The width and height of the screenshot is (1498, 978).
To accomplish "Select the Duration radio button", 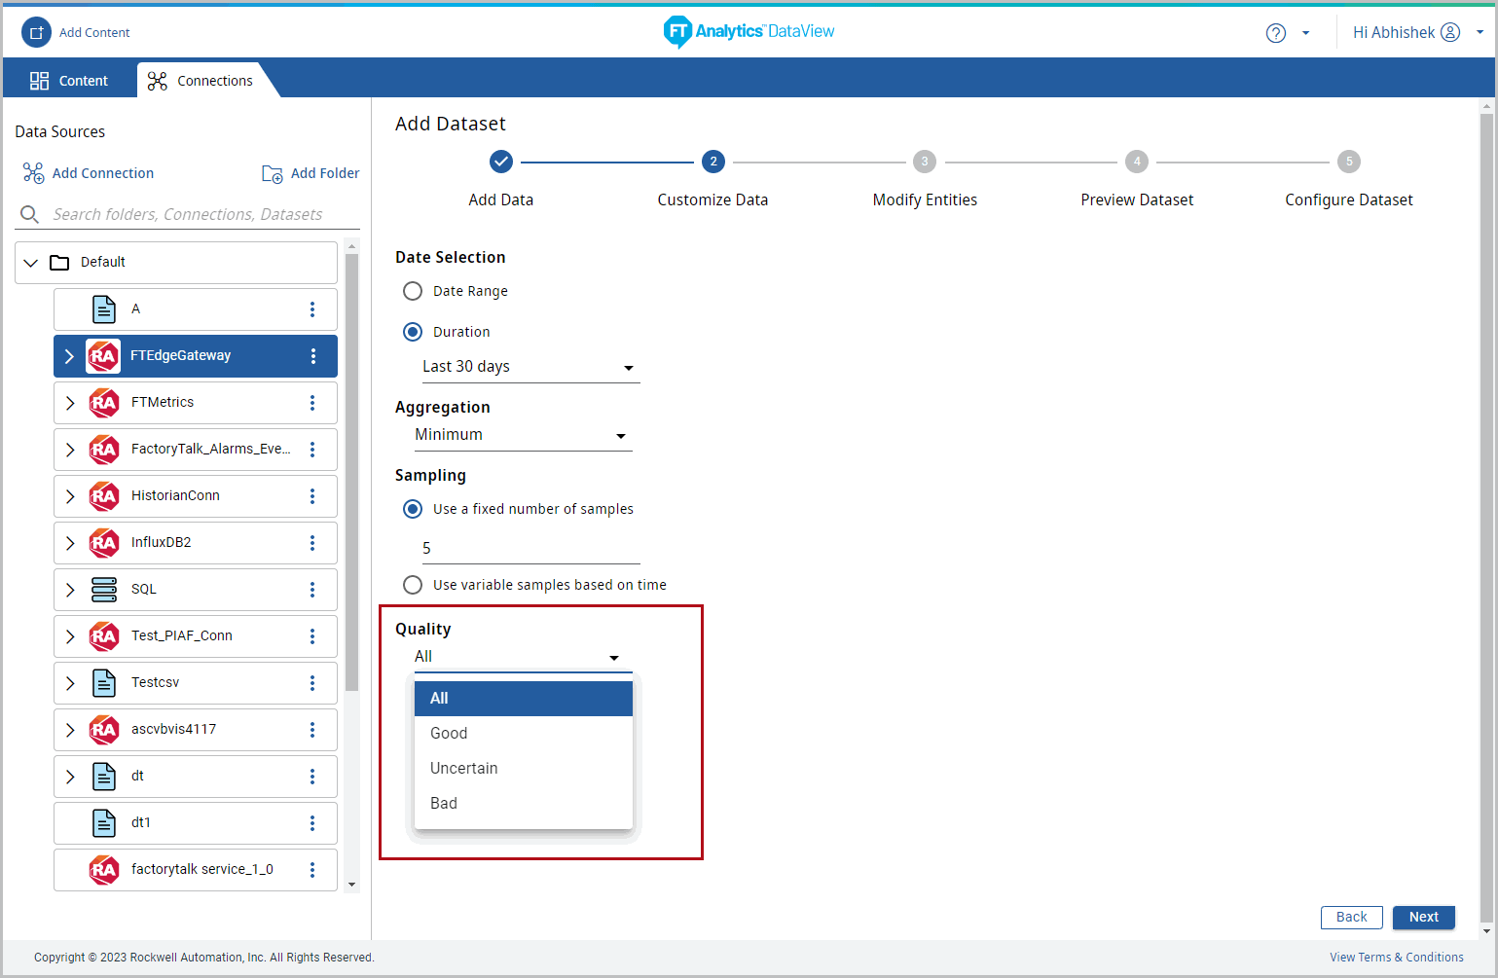I will click(413, 332).
